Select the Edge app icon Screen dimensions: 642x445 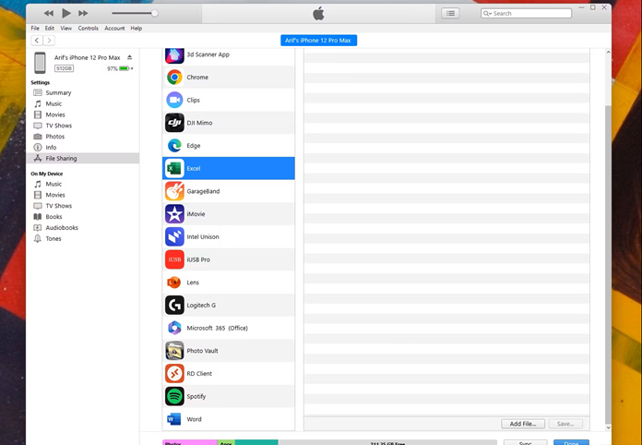(x=174, y=146)
